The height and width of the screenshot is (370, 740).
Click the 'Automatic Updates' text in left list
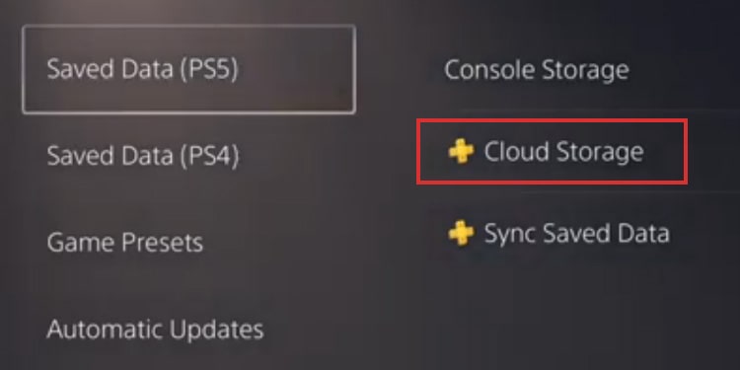pos(155,329)
